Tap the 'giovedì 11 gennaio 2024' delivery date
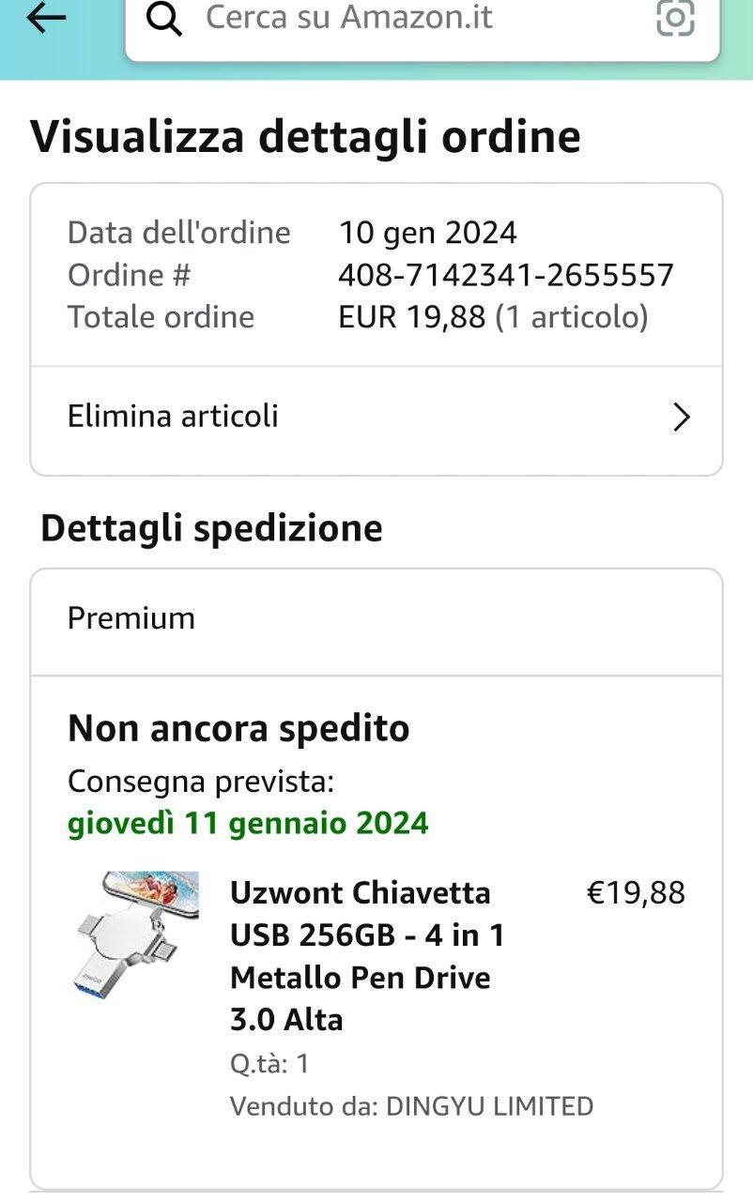753x1201 pixels. pyautogui.click(x=248, y=823)
